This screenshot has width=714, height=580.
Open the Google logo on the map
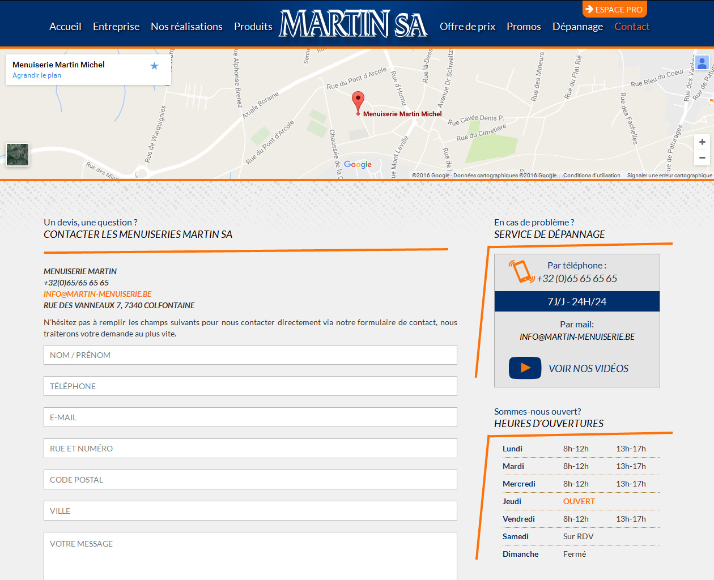[x=358, y=165]
